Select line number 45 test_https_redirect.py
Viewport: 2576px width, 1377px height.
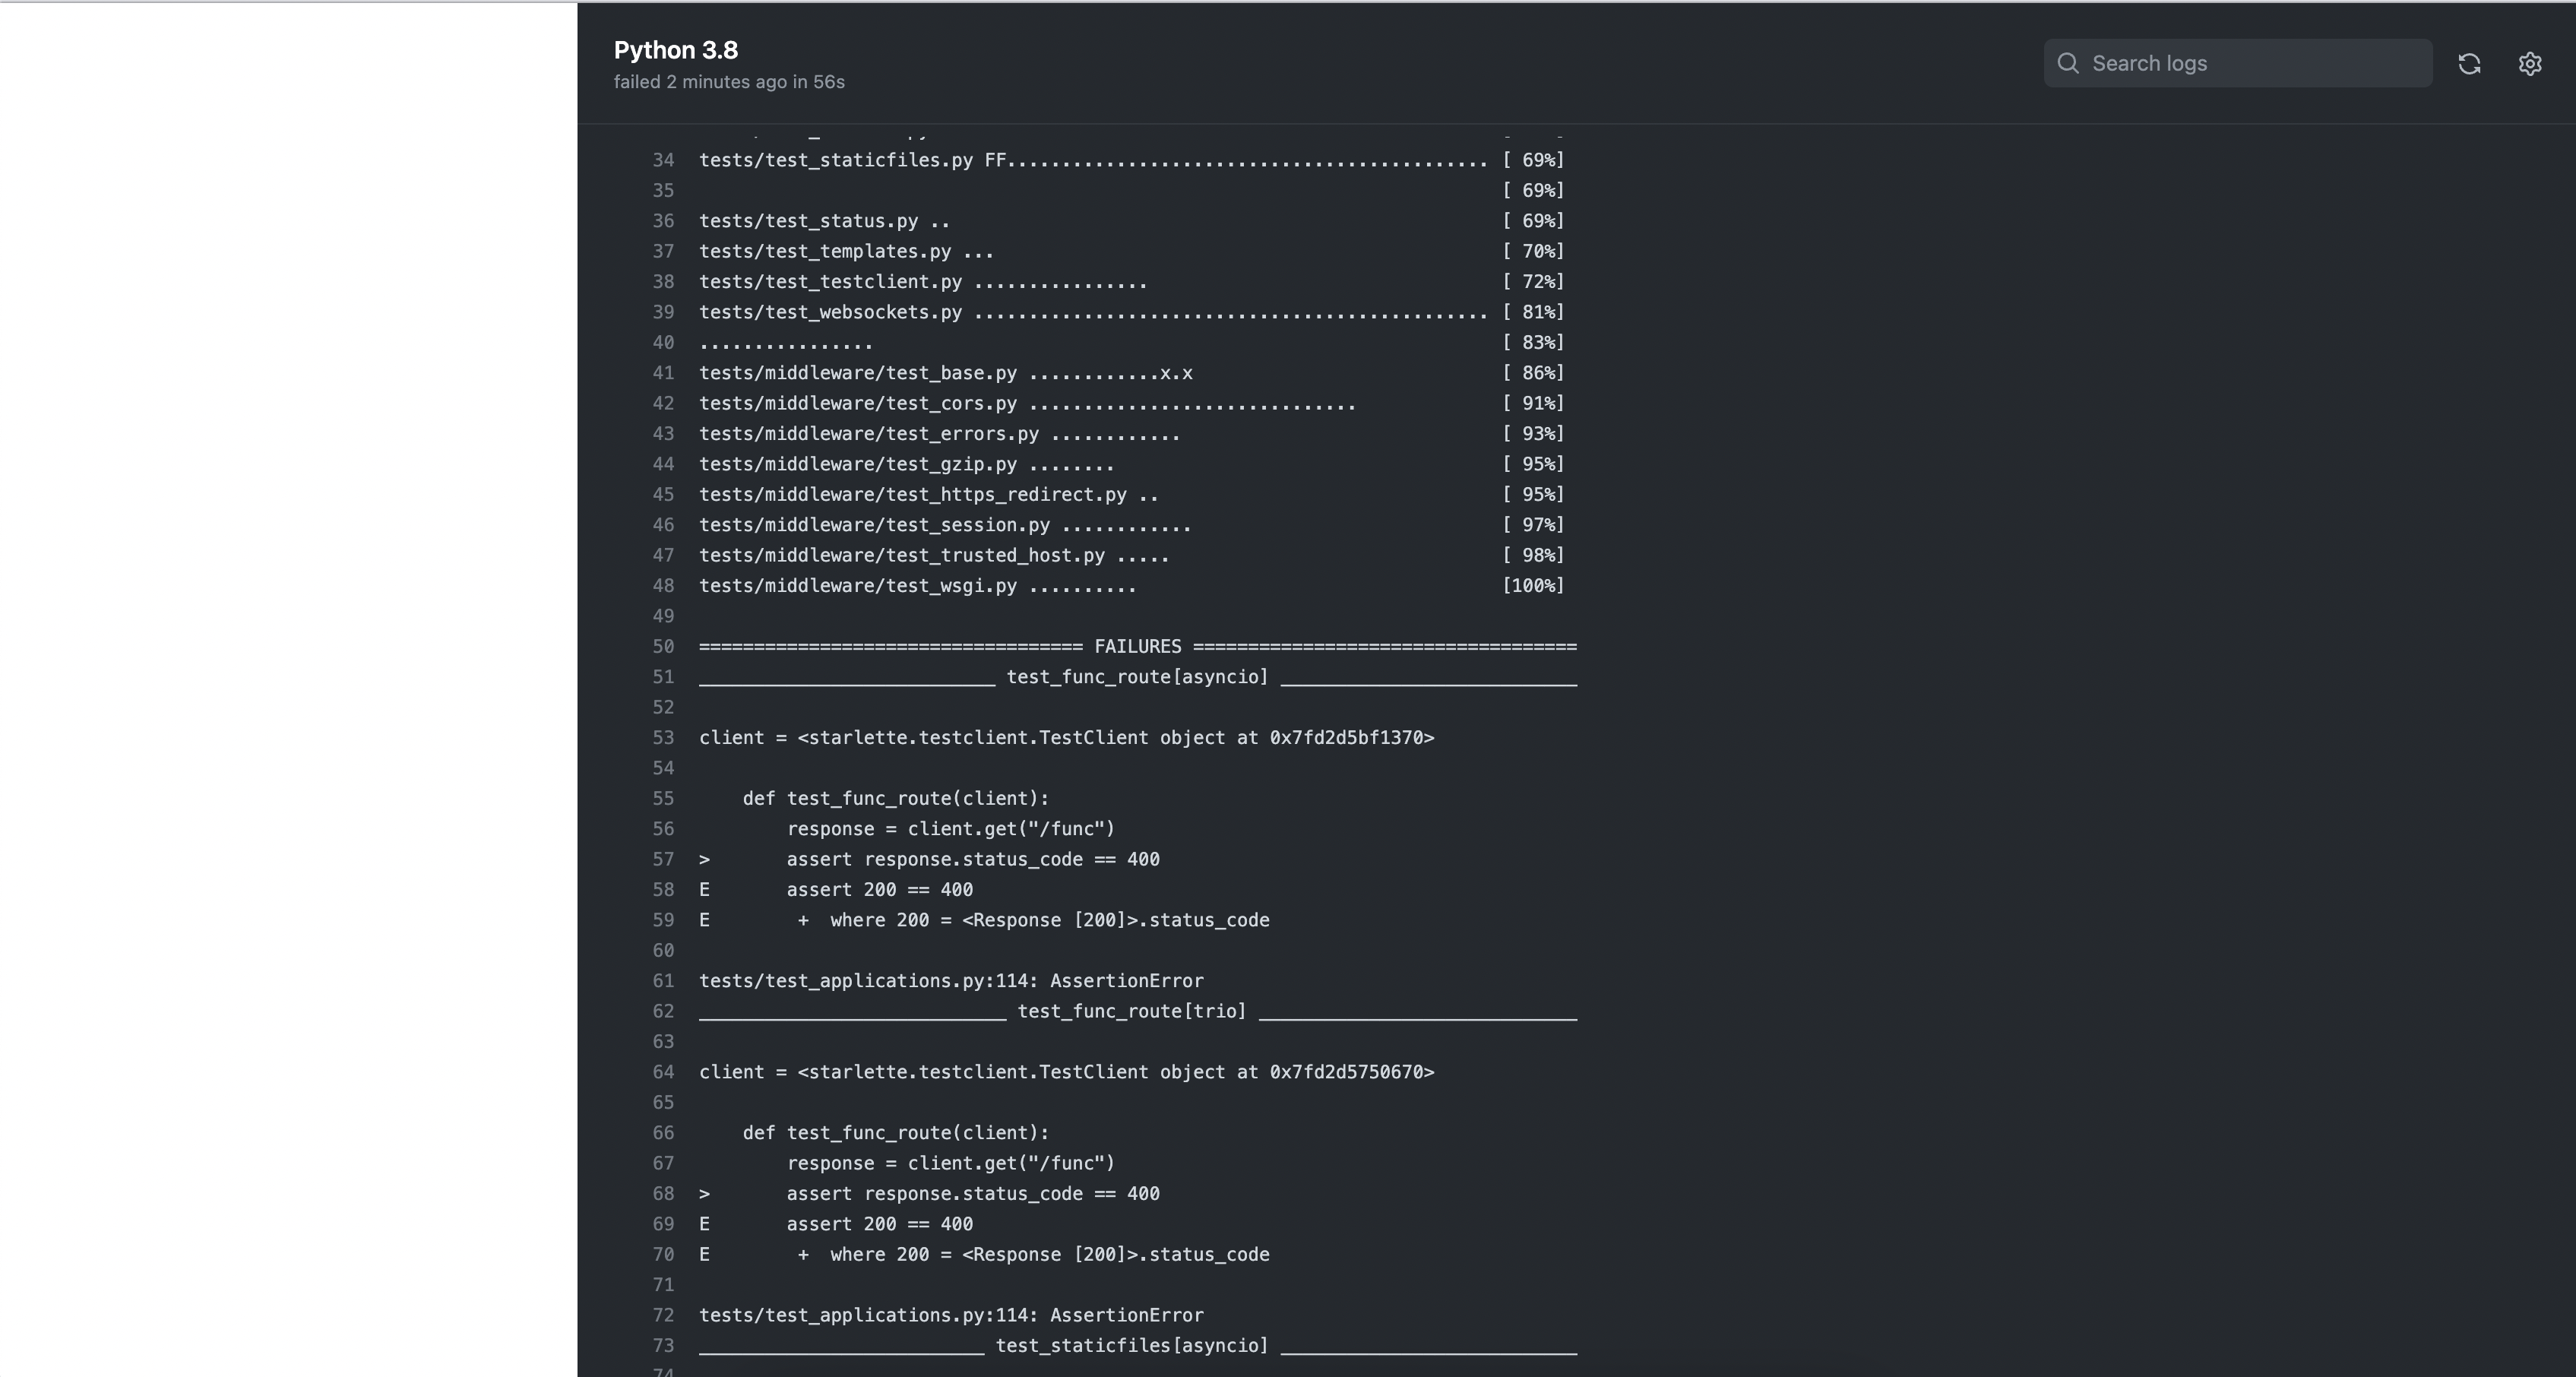point(663,494)
